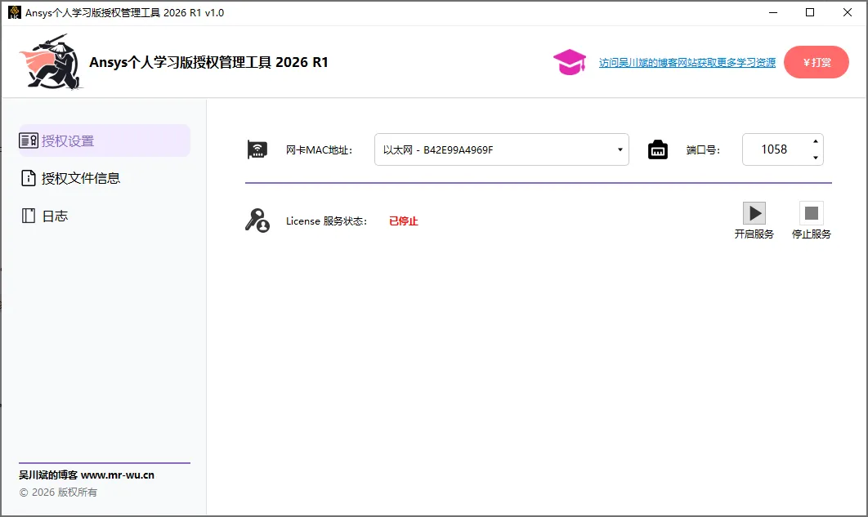Click the samurai logo in the header
Image resolution: width=868 pixels, height=517 pixels.
51,62
